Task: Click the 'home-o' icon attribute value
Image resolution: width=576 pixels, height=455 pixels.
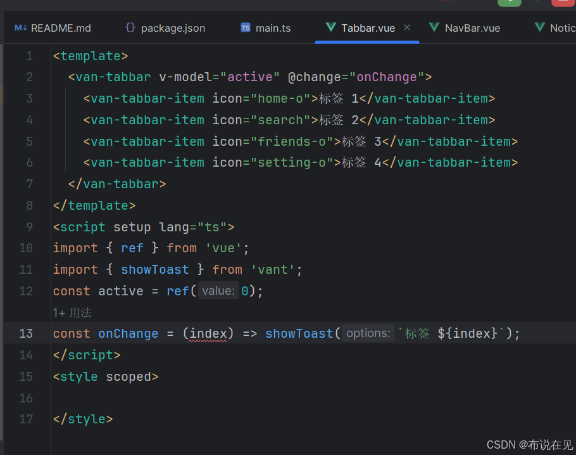Action: pos(280,99)
